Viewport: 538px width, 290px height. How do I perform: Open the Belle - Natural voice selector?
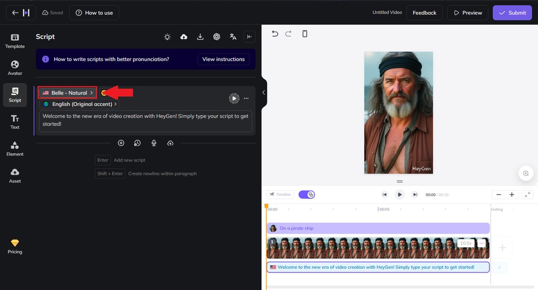point(68,93)
